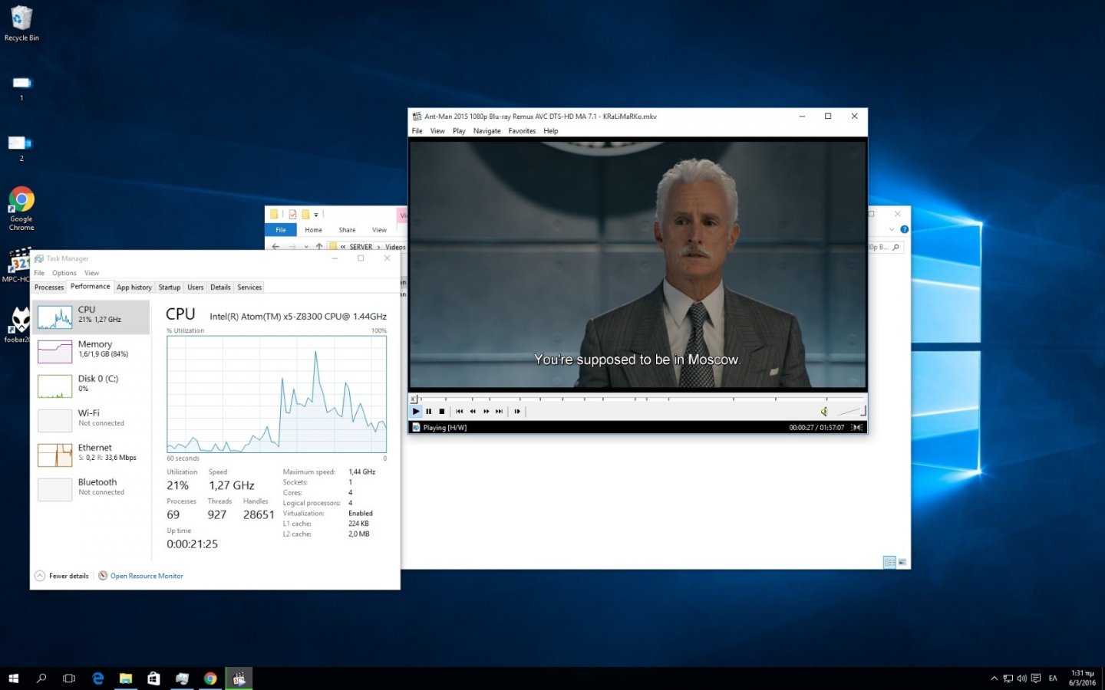The width and height of the screenshot is (1105, 690).
Task: Switch Explorer to large thumbnails view
Action: (x=902, y=562)
